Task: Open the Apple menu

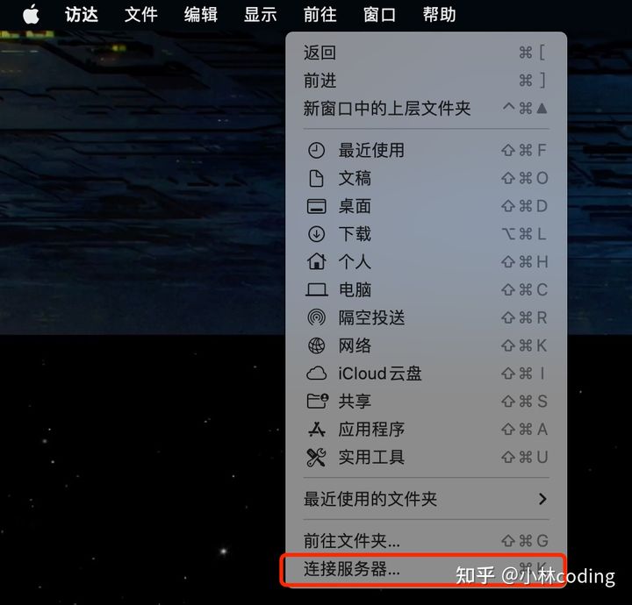Action: pyautogui.click(x=31, y=15)
